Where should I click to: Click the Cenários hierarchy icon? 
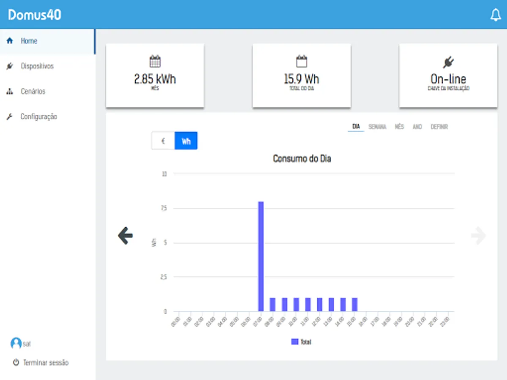click(10, 92)
